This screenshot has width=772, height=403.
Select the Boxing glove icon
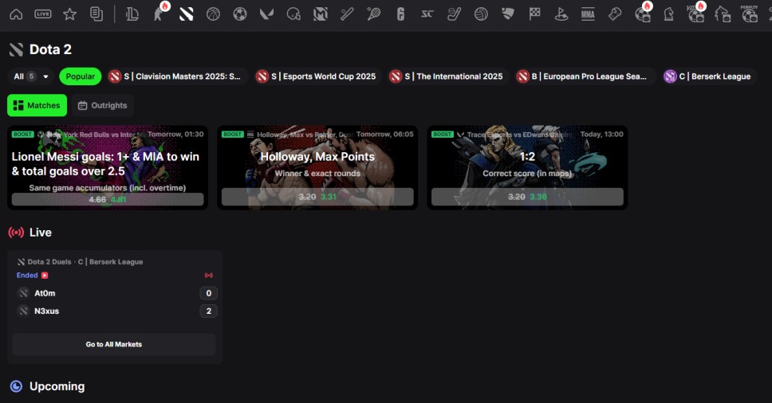pos(615,14)
